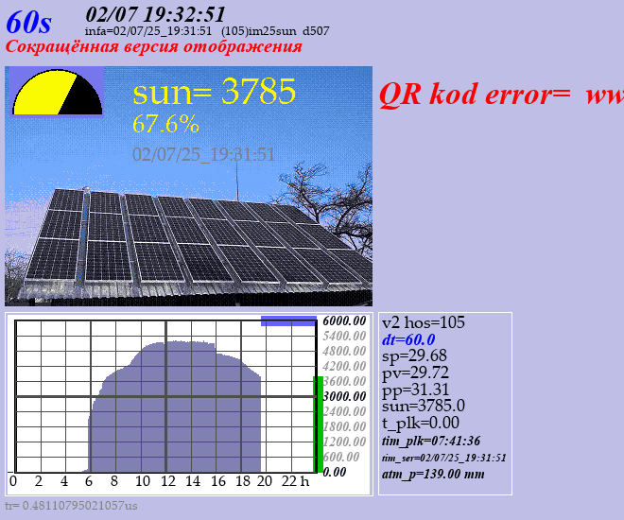
Task: Click the 'tr= 0.48110795021057us' footer text
Action: pyautogui.click(x=71, y=506)
